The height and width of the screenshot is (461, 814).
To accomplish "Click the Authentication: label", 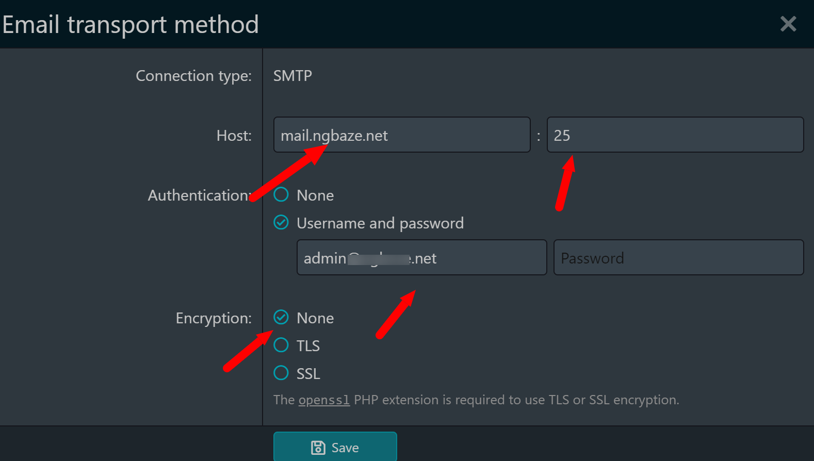I will pyautogui.click(x=199, y=195).
